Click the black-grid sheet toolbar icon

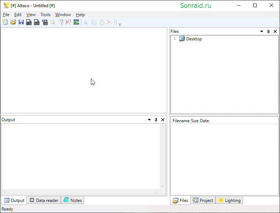[37, 22]
